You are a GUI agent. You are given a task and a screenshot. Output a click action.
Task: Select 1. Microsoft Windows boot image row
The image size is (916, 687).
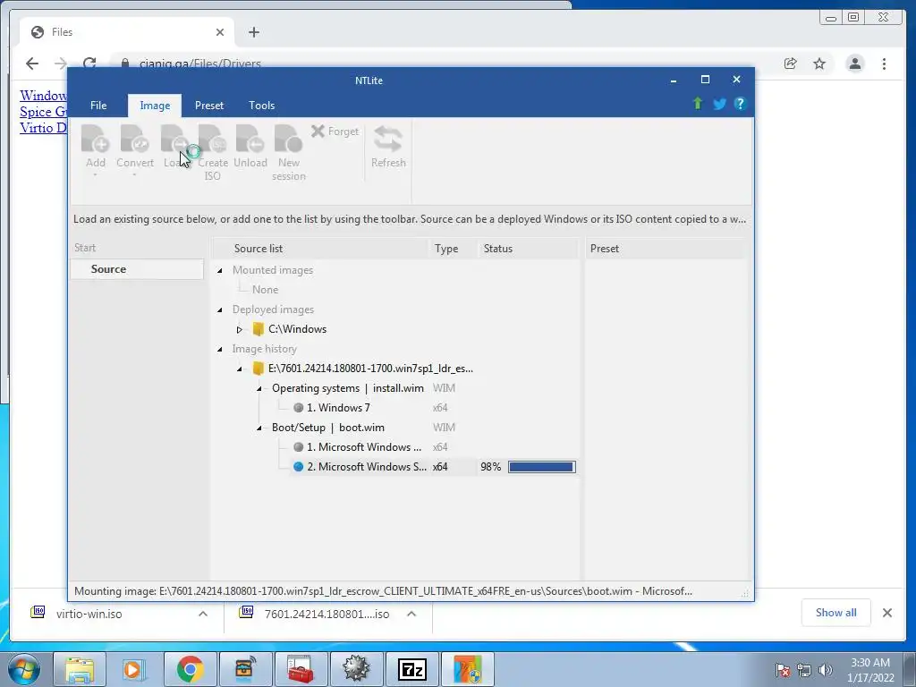(x=364, y=447)
